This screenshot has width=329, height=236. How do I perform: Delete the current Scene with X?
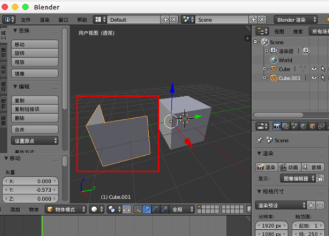[262, 19]
